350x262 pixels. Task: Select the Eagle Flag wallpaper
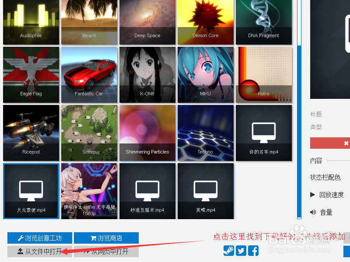tap(31, 75)
